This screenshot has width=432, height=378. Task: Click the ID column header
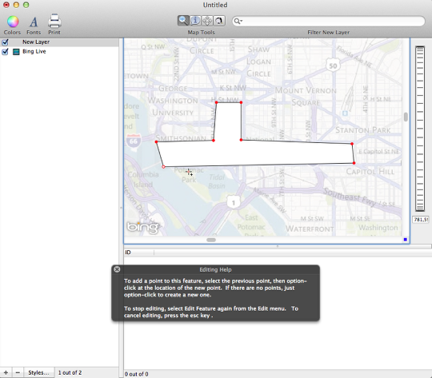coord(139,253)
